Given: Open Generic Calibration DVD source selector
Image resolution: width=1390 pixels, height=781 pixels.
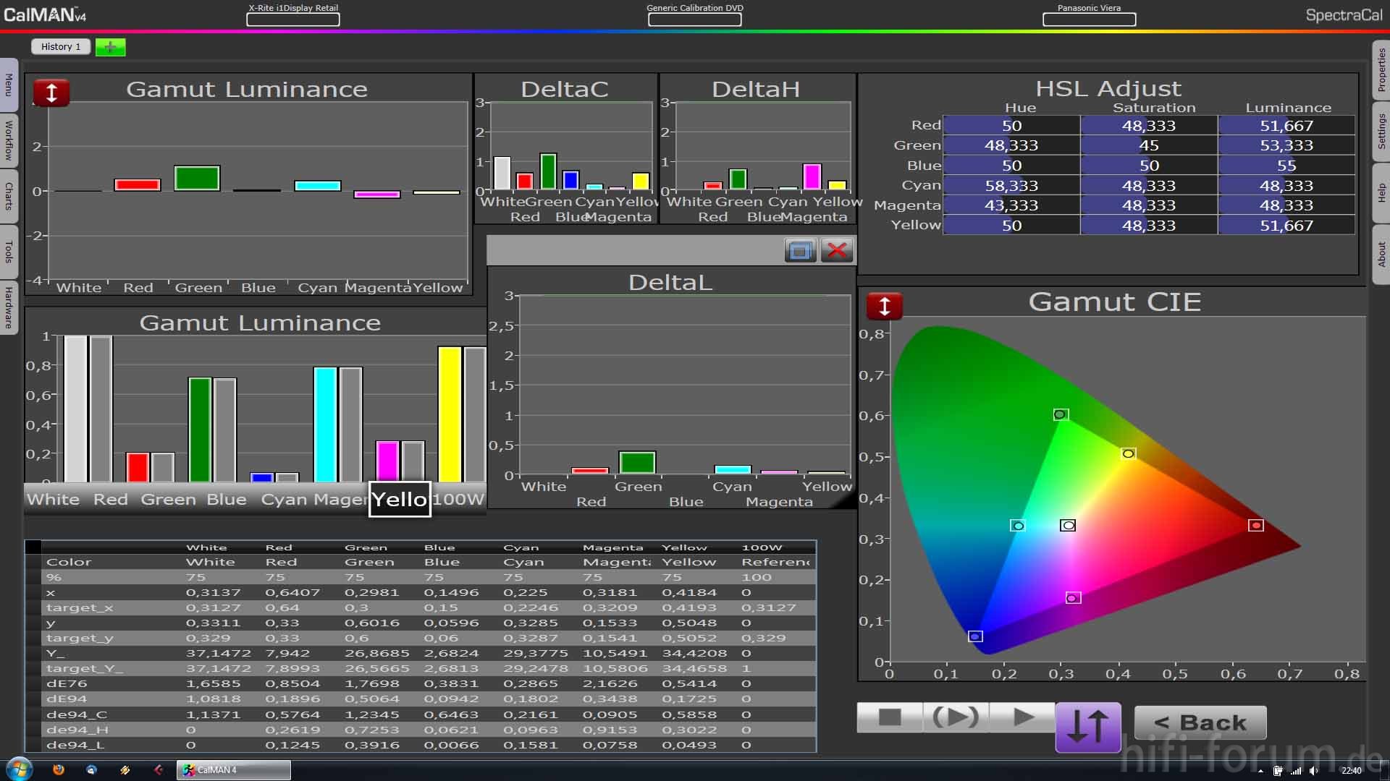Looking at the screenshot, I should point(694,20).
